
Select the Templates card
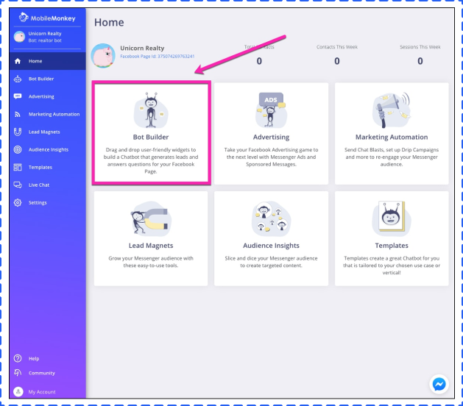pyautogui.click(x=391, y=239)
